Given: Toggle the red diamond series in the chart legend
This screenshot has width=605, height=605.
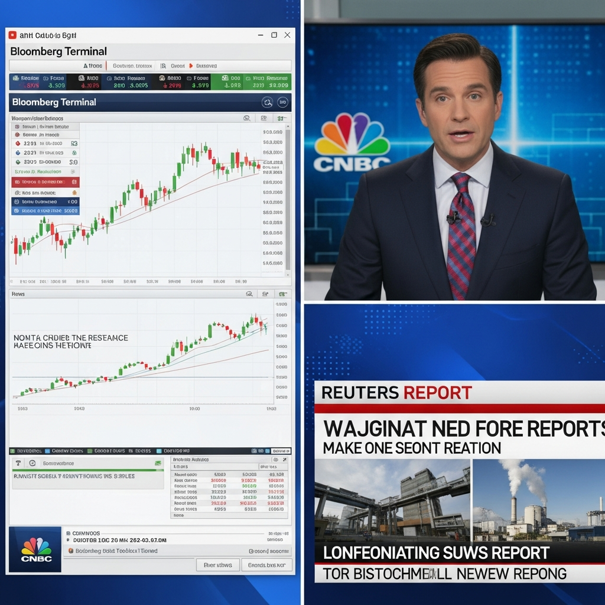Looking at the screenshot, I should coord(18,143).
